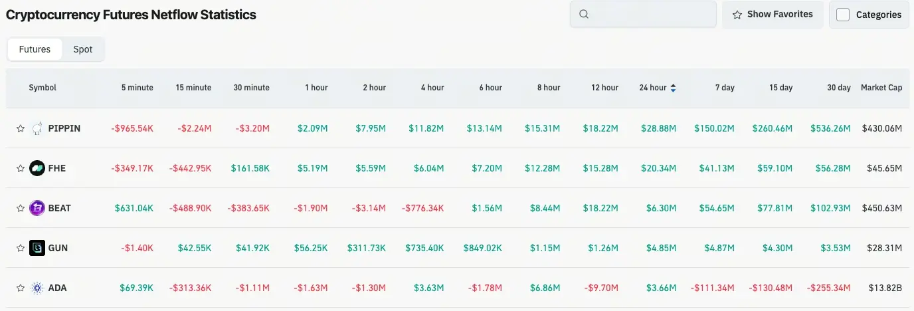Favorite PIPPIN with its star icon
The width and height of the screenshot is (914, 311).
pos(21,128)
